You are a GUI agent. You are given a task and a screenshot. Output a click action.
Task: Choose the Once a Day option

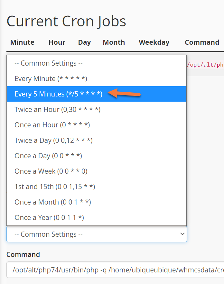click(x=48, y=156)
